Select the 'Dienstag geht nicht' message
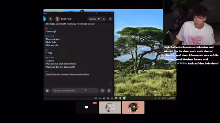Screen dimensions: 220x123 click(70, 24)
